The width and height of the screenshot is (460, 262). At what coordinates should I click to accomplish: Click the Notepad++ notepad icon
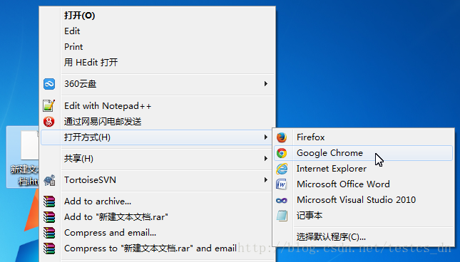point(49,105)
